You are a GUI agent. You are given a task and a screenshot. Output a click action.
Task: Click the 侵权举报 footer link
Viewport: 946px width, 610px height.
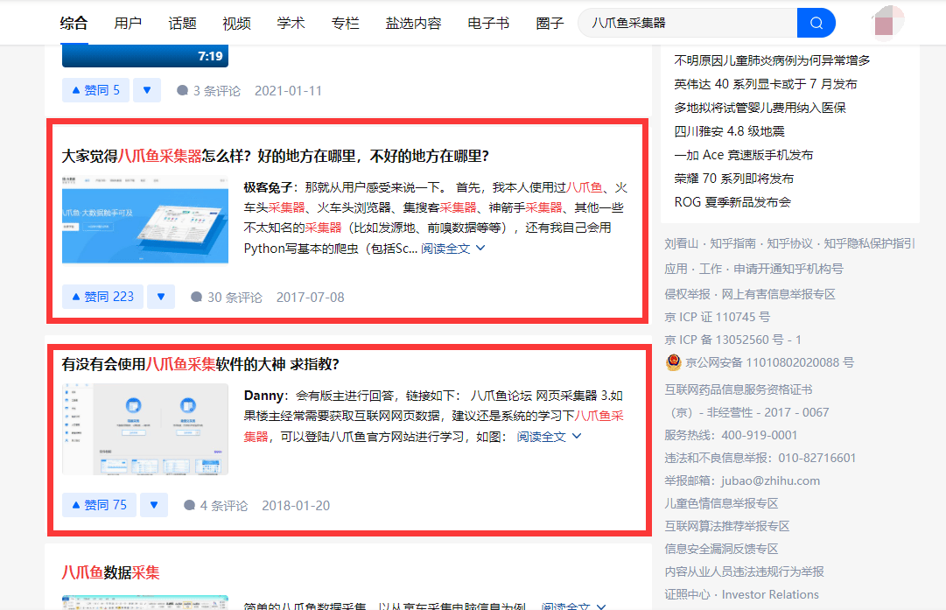coord(687,294)
